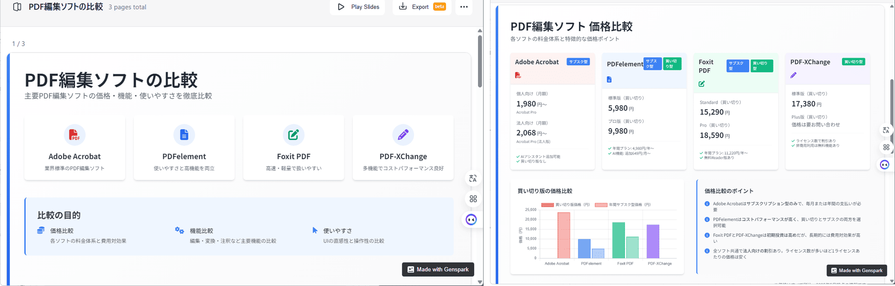Click the book icon beside the presentation title
Image resolution: width=895 pixels, height=286 pixels.
tap(17, 7)
